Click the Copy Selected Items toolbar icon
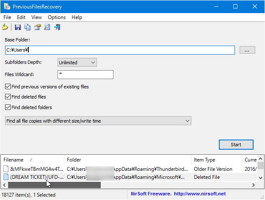 coord(28,27)
